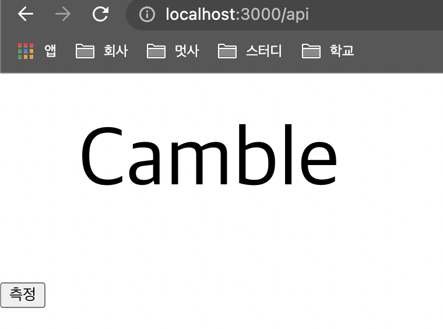The height and width of the screenshot is (329, 443).
Task: Click the browser forward arrow
Action: pyautogui.click(x=63, y=14)
